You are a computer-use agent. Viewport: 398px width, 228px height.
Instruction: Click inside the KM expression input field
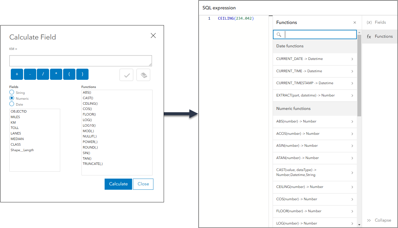81,61
